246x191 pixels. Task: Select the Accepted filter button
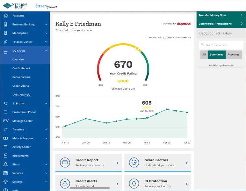click(234, 55)
